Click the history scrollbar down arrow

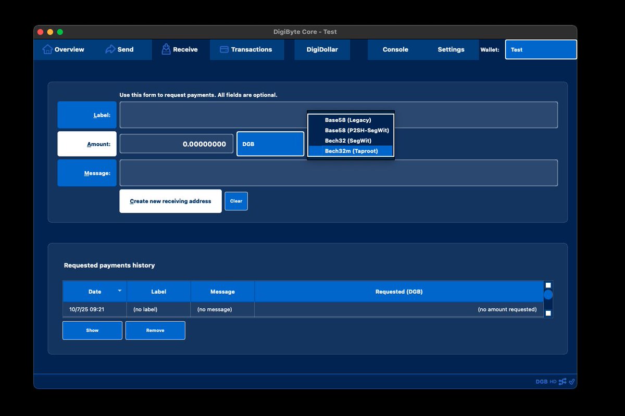pos(548,313)
